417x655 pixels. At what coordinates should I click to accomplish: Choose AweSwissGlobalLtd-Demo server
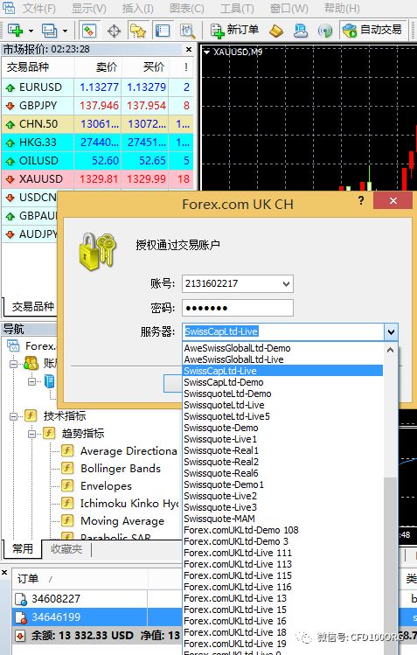(283, 348)
